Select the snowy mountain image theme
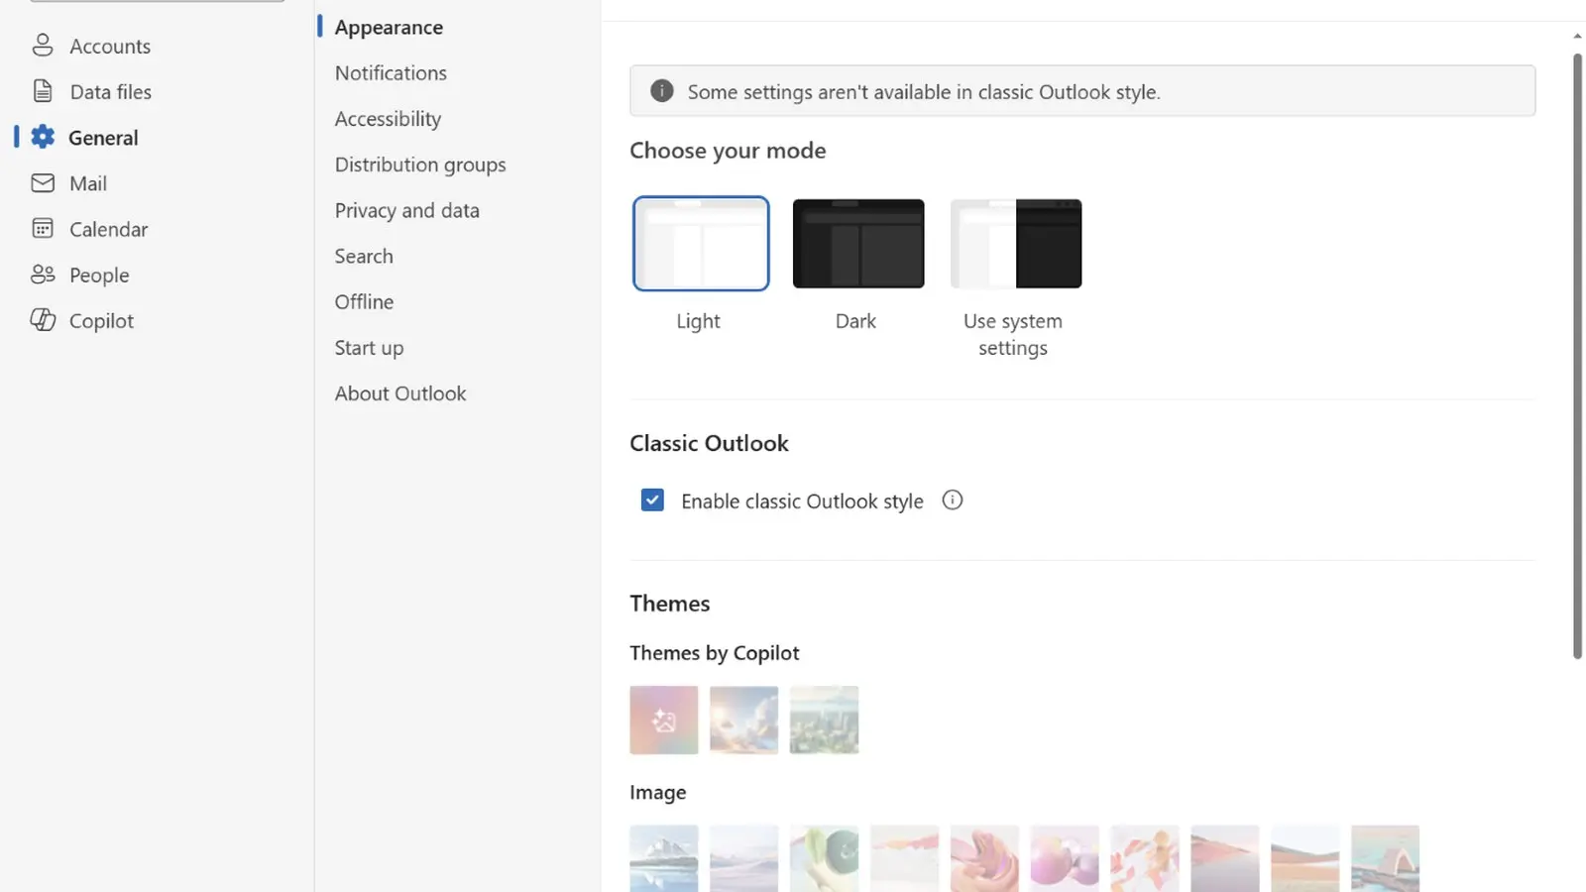This screenshot has width=1586, height=892. pos(664,858)
